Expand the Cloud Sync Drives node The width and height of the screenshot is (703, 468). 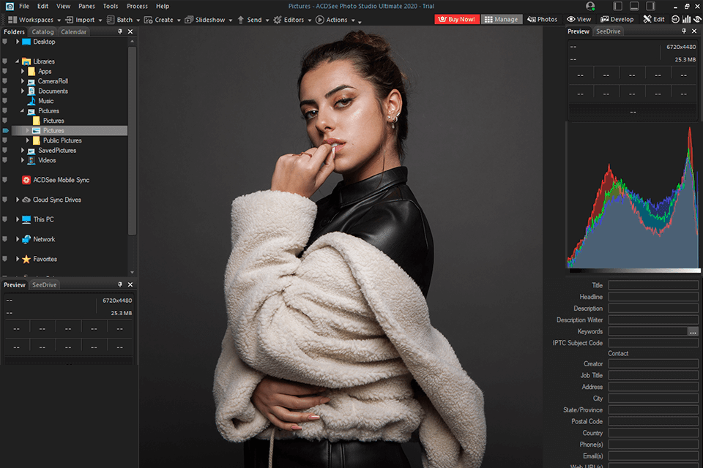tap(18, 200)
